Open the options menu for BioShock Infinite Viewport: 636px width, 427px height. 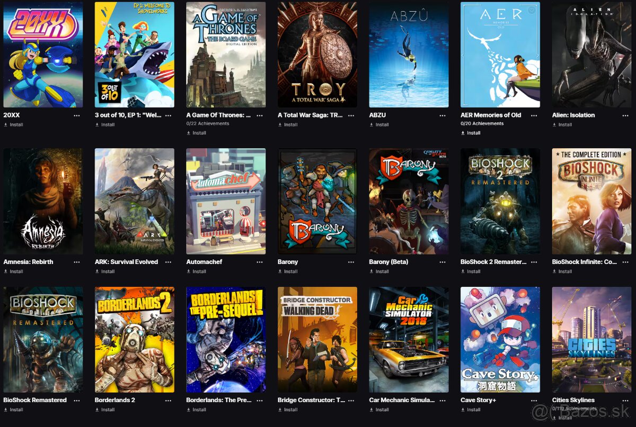626,262
